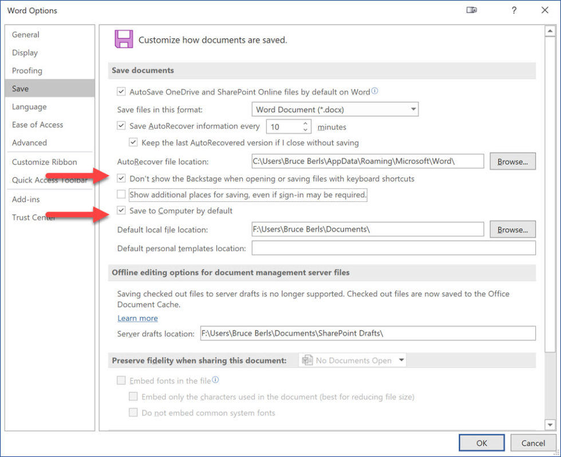Uncheck Keep the last AutoRecovered version
Screen dimensions: 561x457
(x=133, y=142)
